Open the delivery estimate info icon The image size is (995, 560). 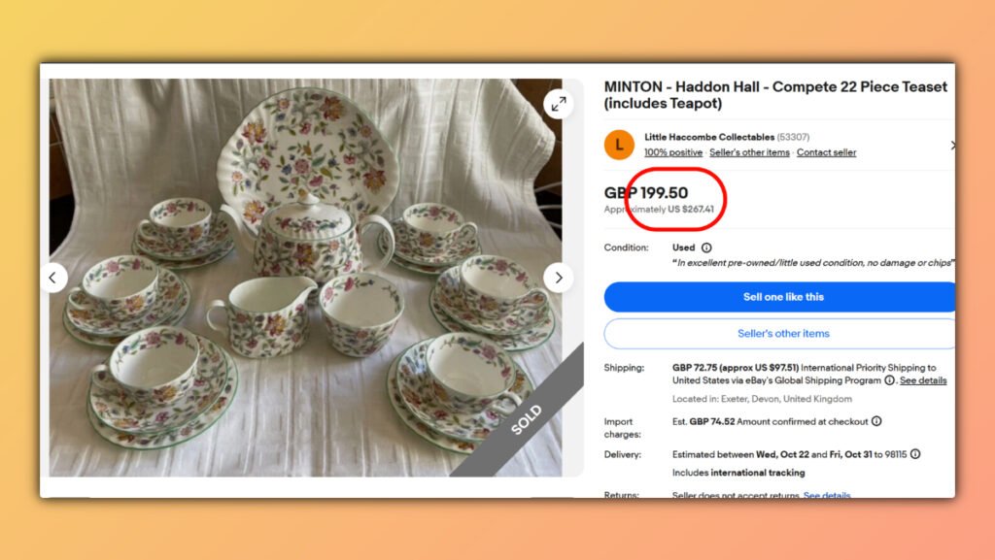[x=915, y=454]
